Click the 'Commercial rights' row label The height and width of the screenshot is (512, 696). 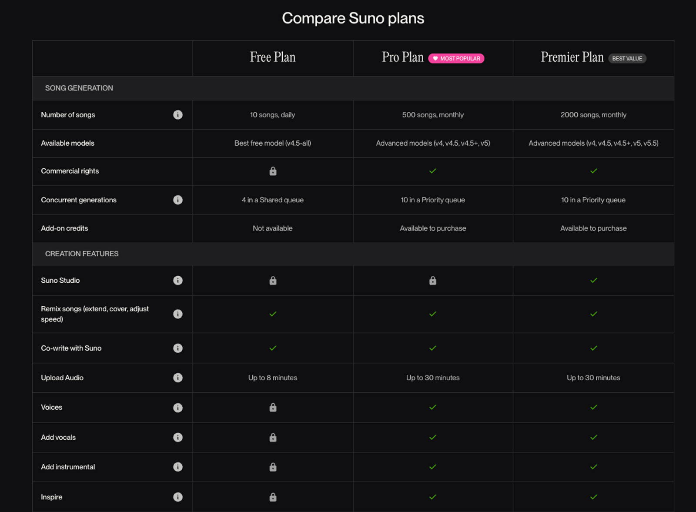click(70, 171)
